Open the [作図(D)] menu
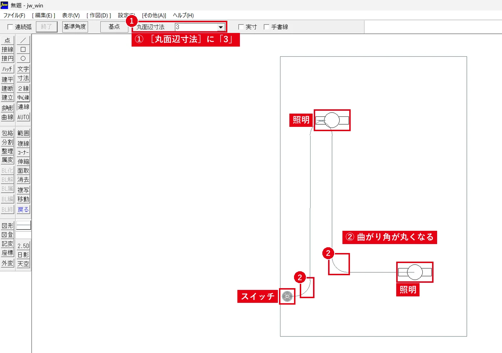This screenshot has height=353, width=502. [x=99, y=15]
